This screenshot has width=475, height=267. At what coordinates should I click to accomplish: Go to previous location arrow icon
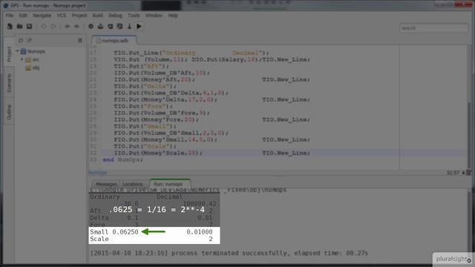click(68, 27)
